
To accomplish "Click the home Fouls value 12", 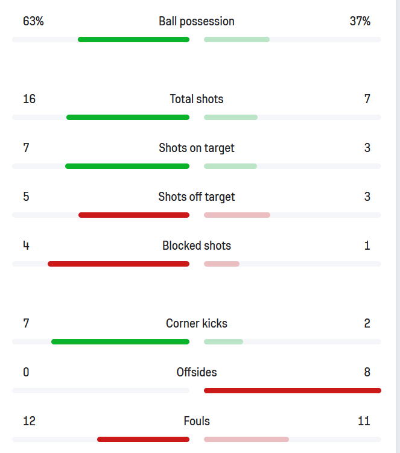I will [x=30, y=422].
